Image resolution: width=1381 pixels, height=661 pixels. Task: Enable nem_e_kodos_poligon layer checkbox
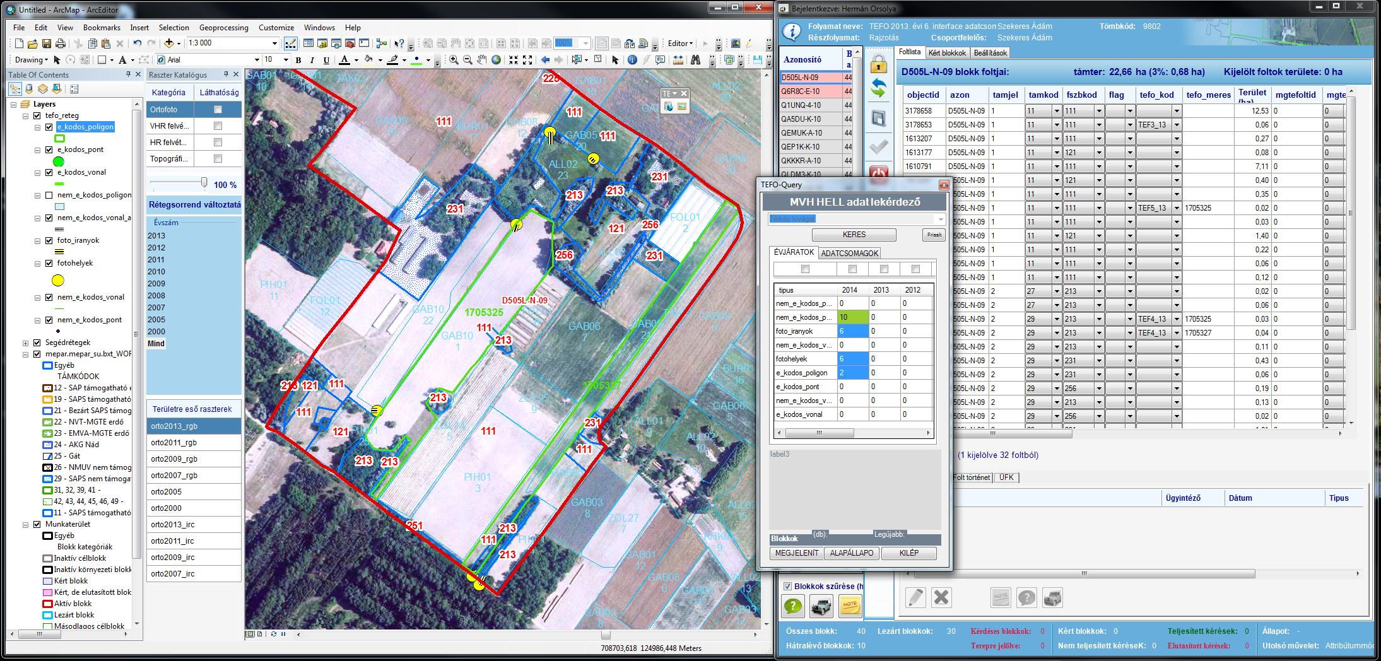point(49,195)
